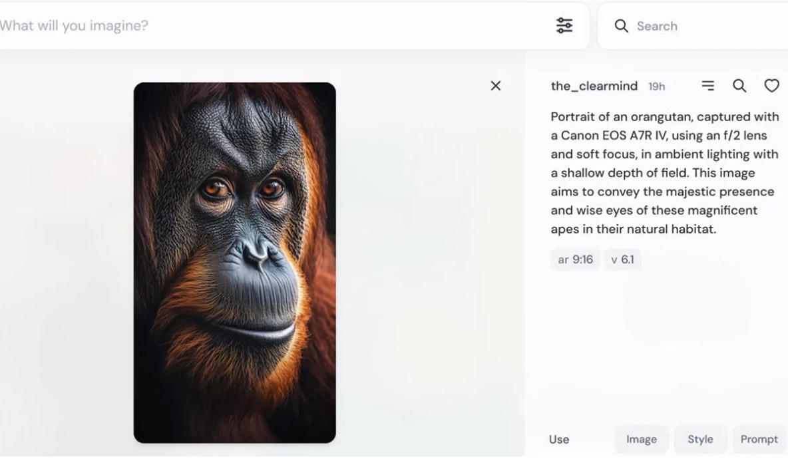Open the orangutan portrait image
788x459 pixels.
(x=235, y=263)
